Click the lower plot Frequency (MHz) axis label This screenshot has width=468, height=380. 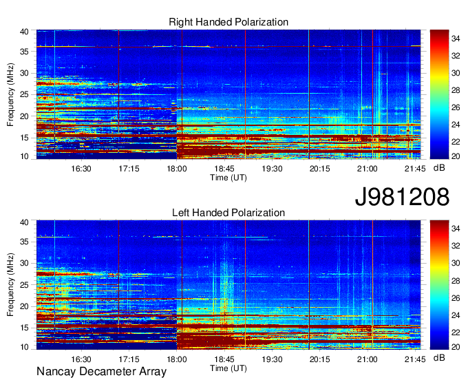pyautogui.click(x=10, y=285)
